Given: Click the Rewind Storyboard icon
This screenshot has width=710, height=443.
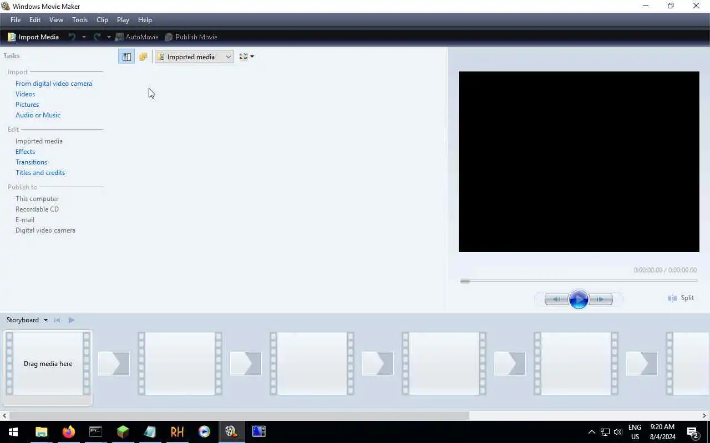Looking at the screenshot, I should [x=57, y=320].
